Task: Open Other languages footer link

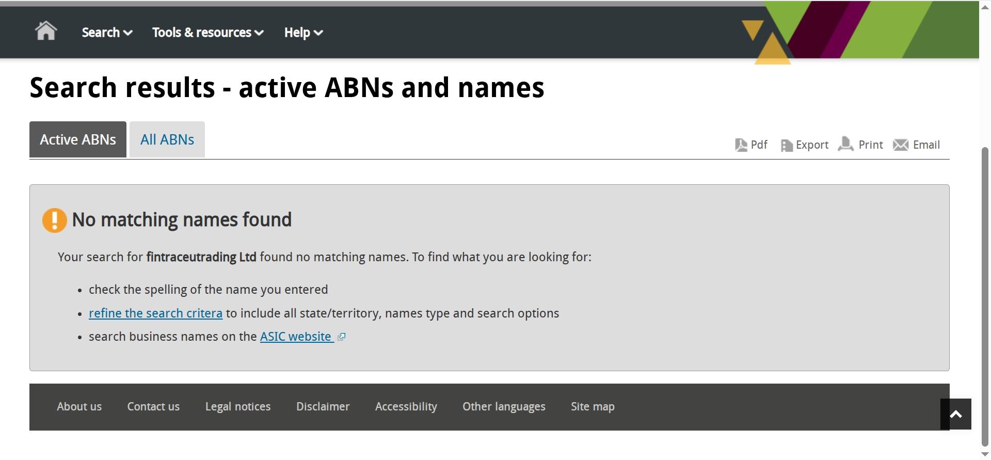Action: point(504,407)
